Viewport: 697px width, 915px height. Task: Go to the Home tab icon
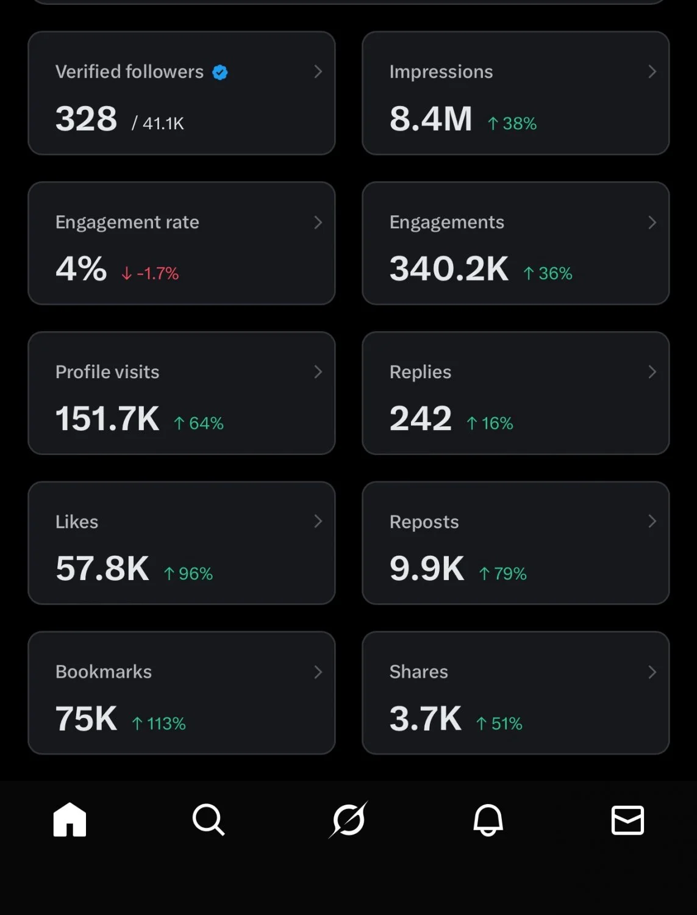[70, 819]
